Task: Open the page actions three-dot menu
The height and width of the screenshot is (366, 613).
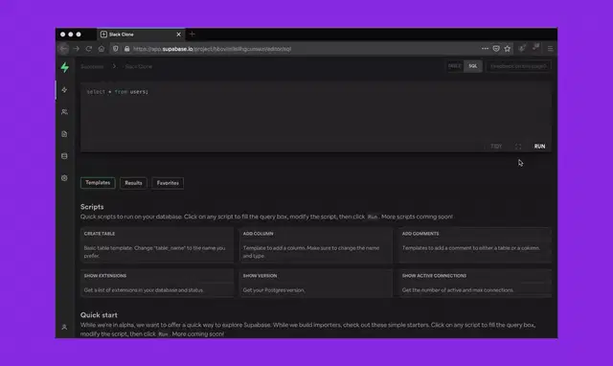Action: [485, 49]
